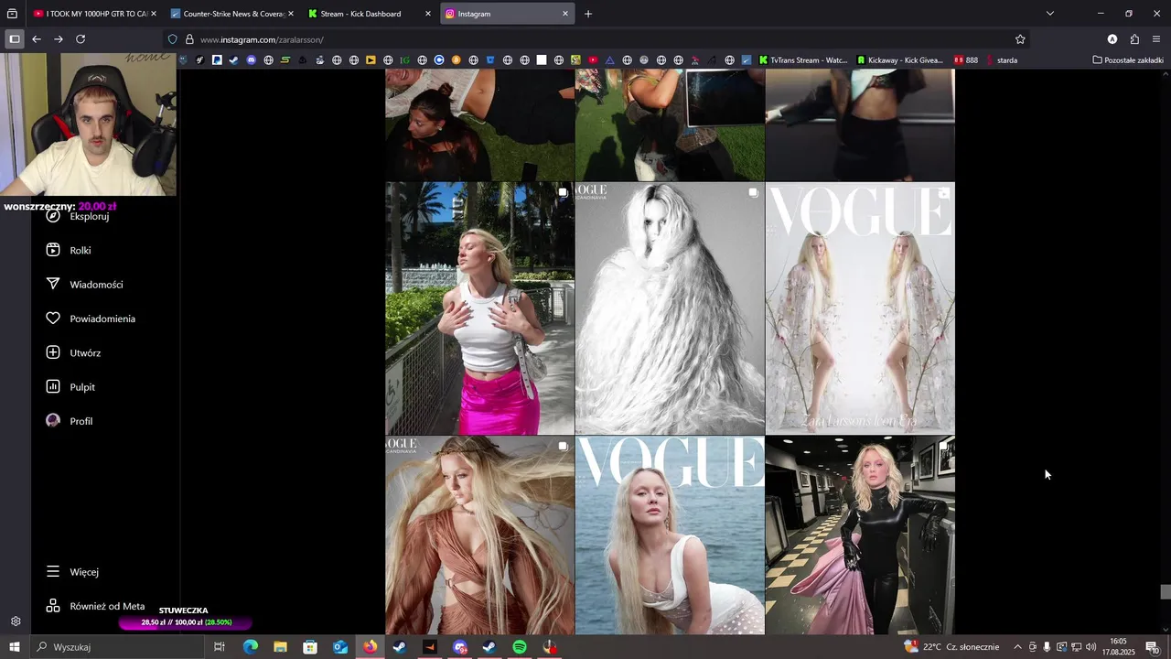Open the Więcej hamburger menu icon

(53, 571)
